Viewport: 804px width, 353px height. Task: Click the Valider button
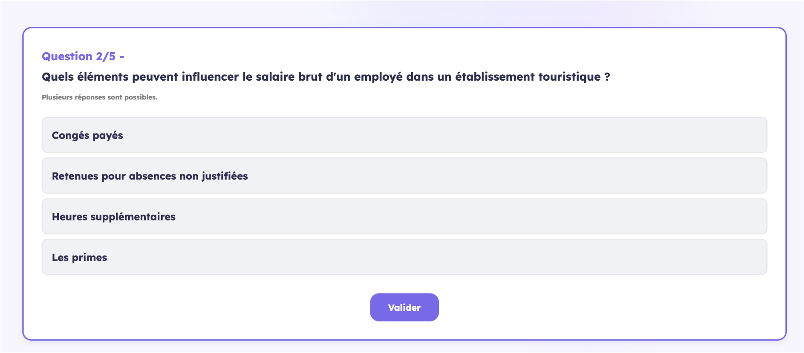[404, 307]
